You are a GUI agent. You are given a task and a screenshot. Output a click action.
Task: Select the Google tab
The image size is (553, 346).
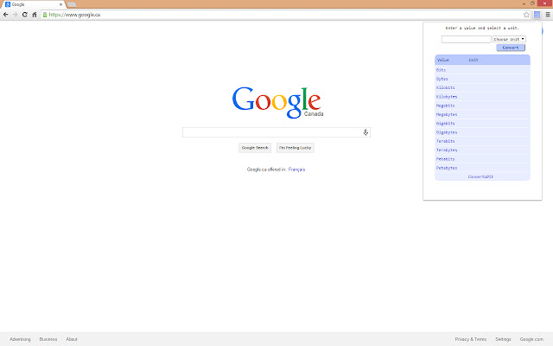[34, 4]
